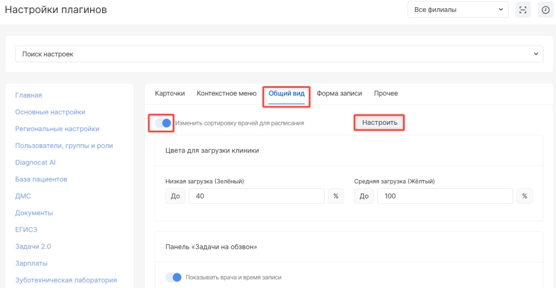This screenshot has width=556, height=288.
Task: Open the Все филиалы branch dropdown
Action: click(x=458, y=10)
